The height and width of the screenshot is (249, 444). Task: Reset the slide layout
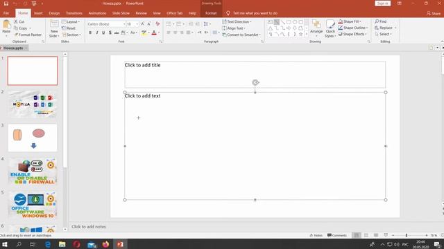pos(69,28)
